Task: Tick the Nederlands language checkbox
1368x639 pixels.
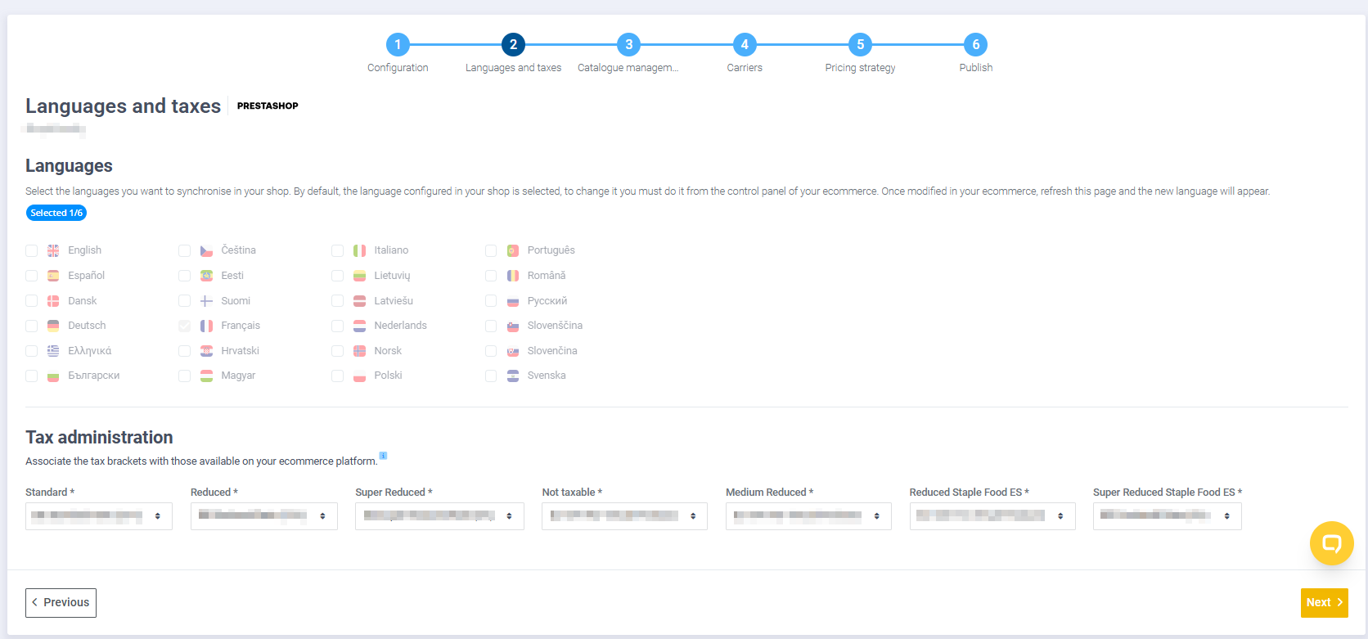Action: tap(338, 326)
